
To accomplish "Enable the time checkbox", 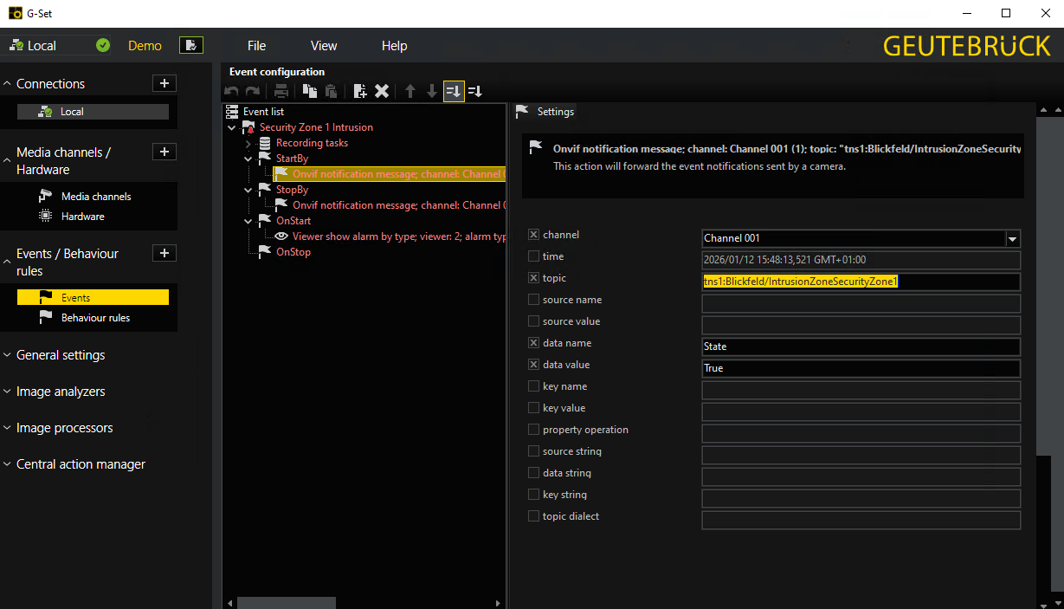I will tap(533, 256).
